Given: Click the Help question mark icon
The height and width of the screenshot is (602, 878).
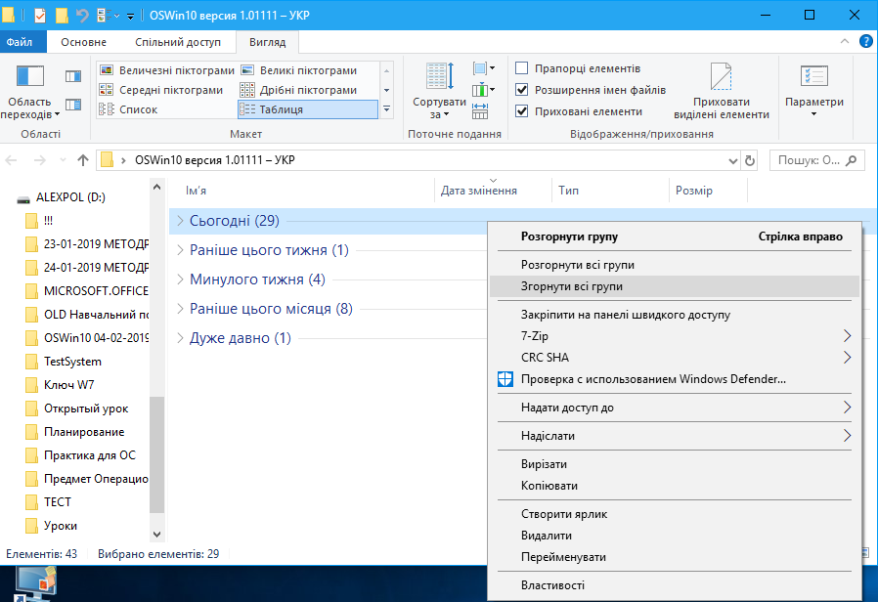Looking at the screenshot, I should coord(865,41).
